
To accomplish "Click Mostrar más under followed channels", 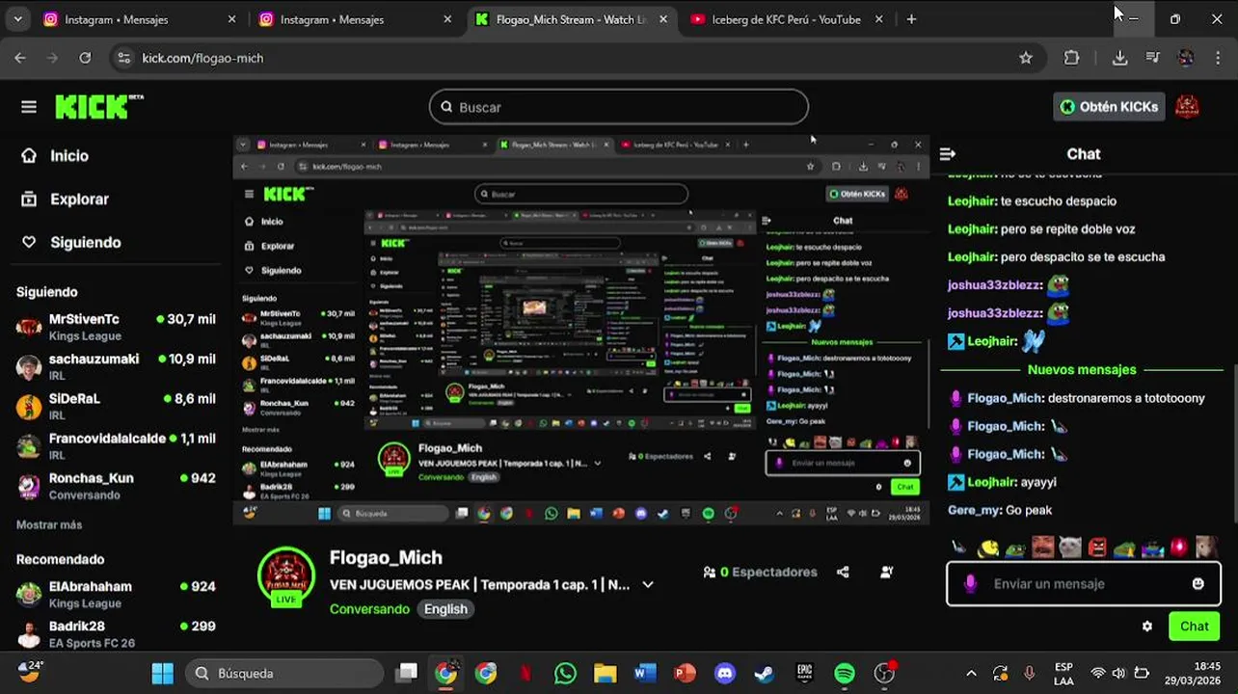I will click(x=49, y=525).
